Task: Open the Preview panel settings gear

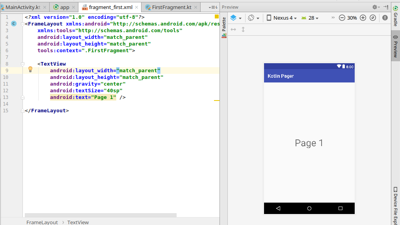Action: coord(376,7)
